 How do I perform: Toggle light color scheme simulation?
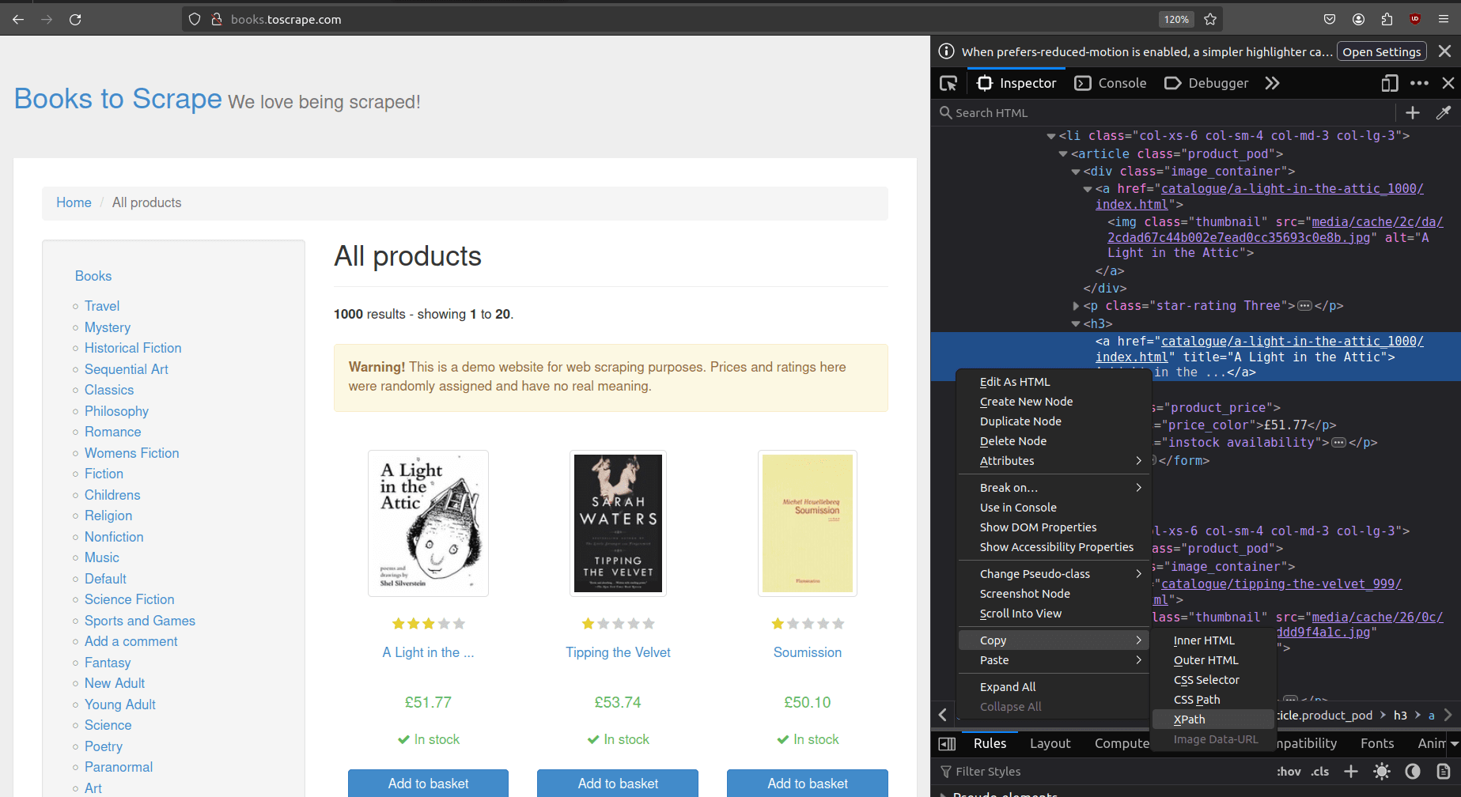point(1382,771)
